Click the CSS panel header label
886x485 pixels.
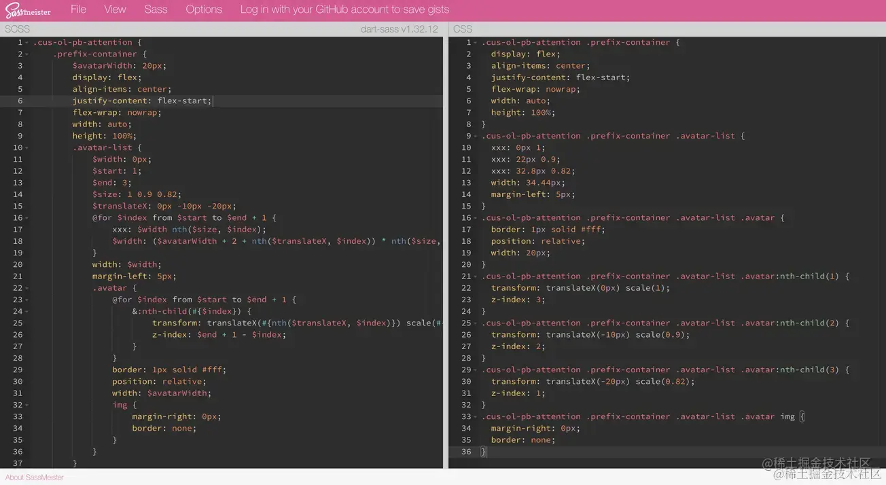[x=463, y=29]
